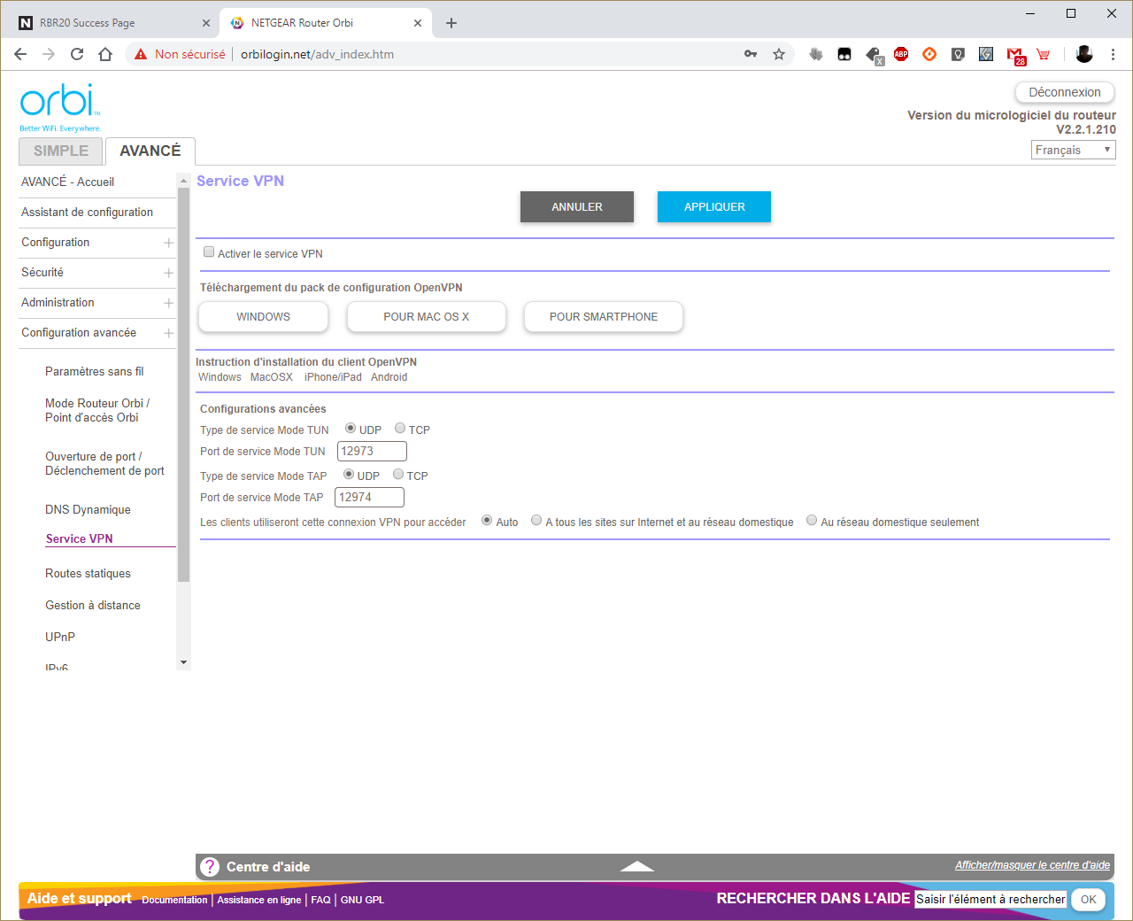Click the help search input field
Viewport: 1133px width, 921px height.
click(x=990, y=899)
